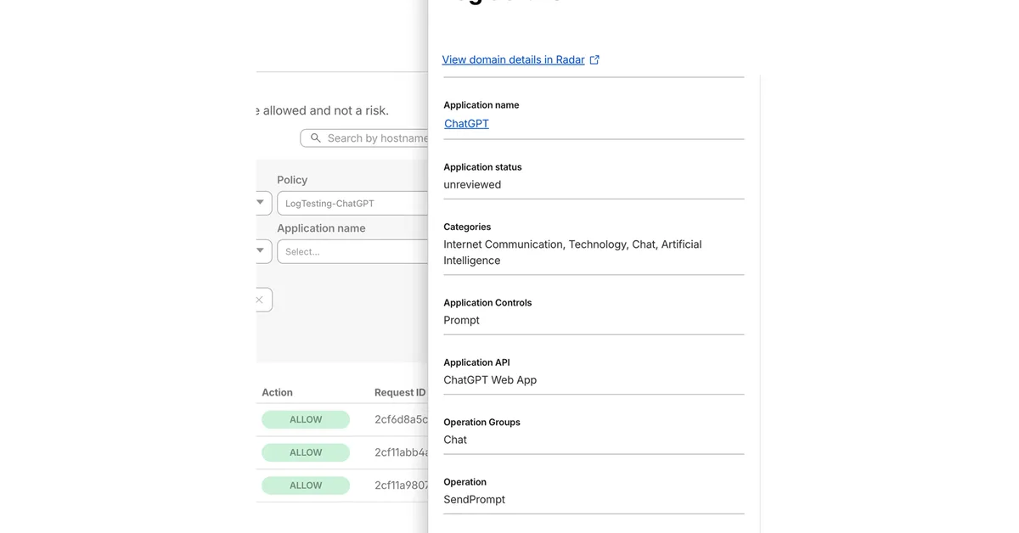1019x533 pixels.
Task: Click the external link icon beside Radar link
Action: 595,59
